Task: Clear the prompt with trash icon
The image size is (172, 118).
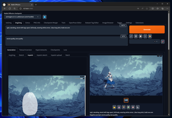Action: 136,36
